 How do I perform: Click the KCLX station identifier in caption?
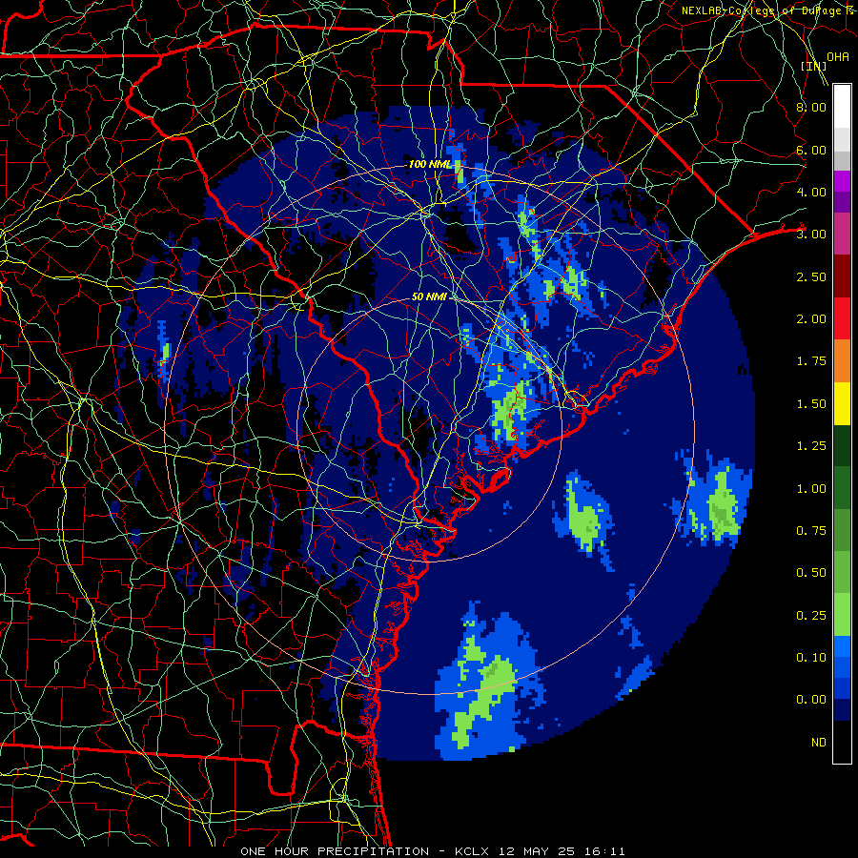pos(473,851)
